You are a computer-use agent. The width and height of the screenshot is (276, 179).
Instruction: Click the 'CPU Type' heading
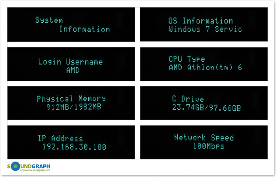click(x=187, y=59)
